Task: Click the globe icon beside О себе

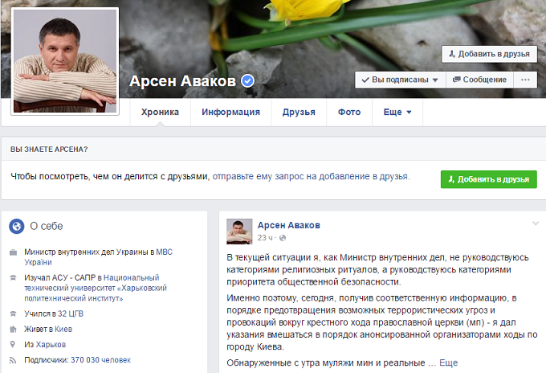Action: click(16, 226)
